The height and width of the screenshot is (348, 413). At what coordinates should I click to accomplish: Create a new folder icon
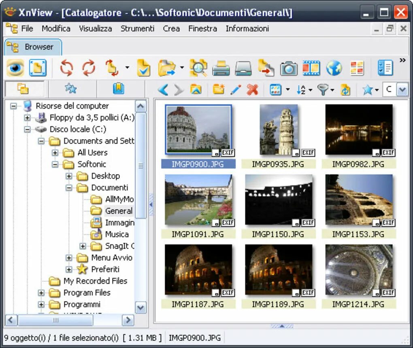pos(219,89)
